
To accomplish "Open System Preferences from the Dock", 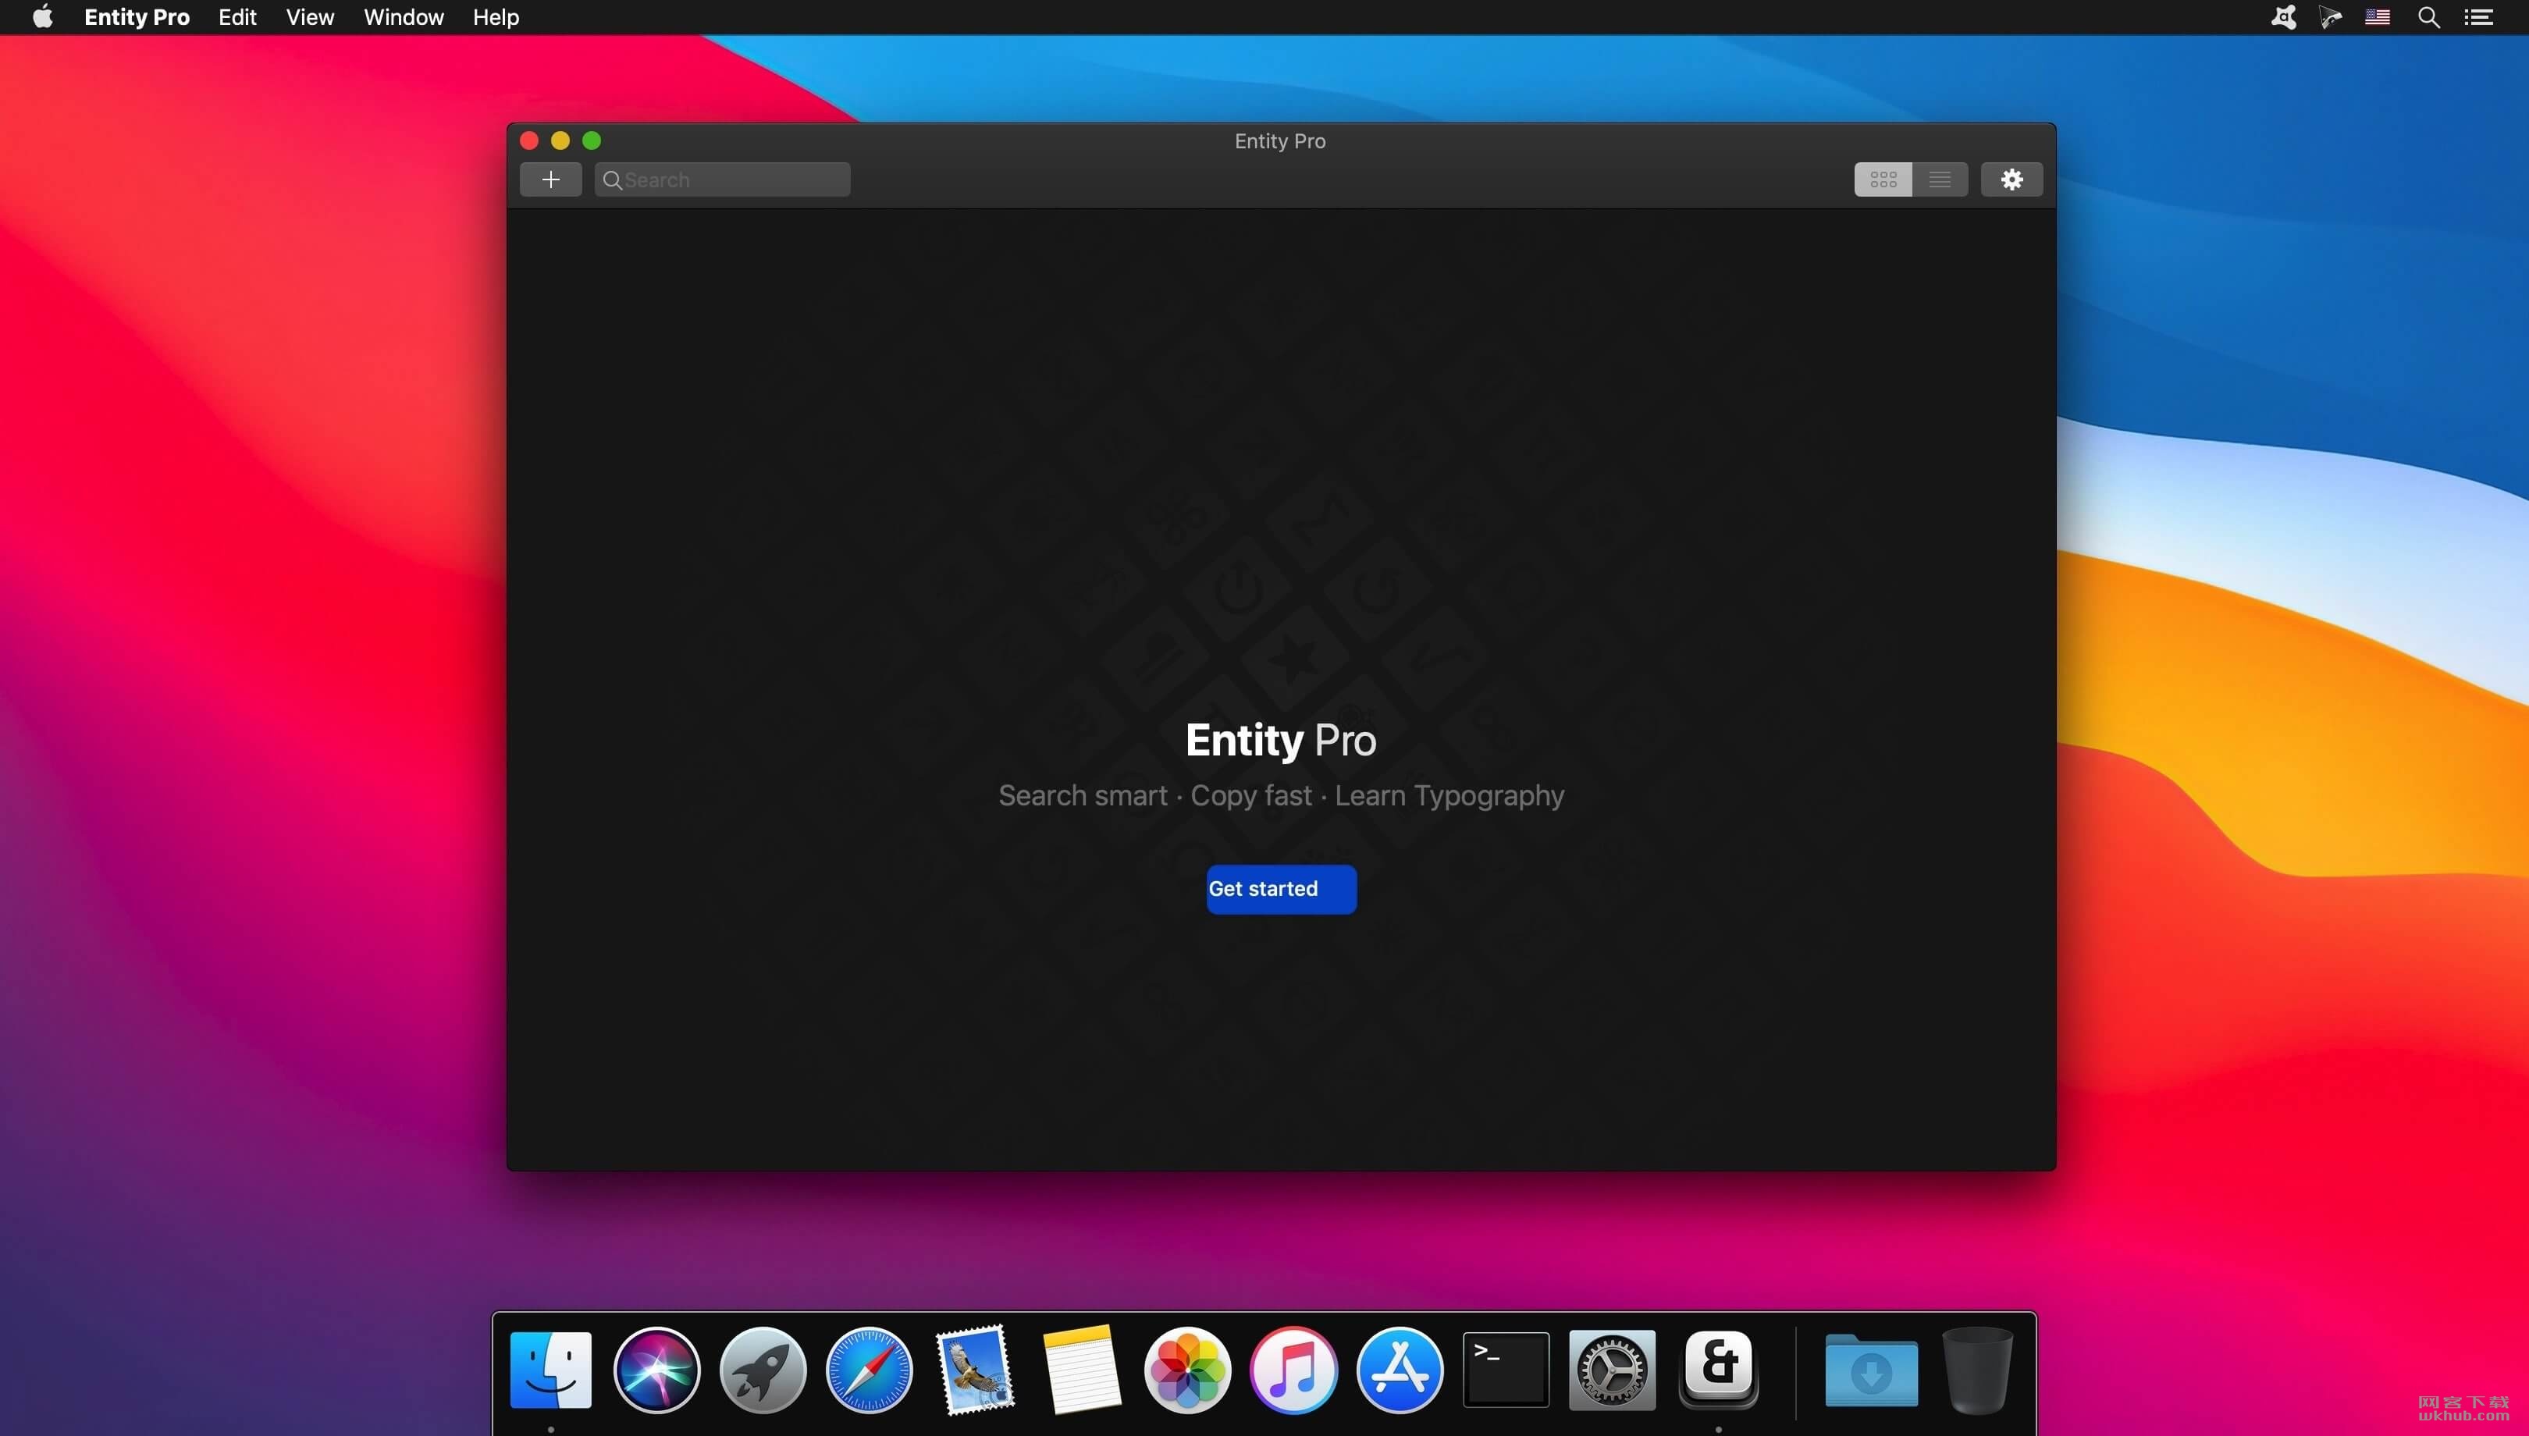I will pos(1612,1369).
